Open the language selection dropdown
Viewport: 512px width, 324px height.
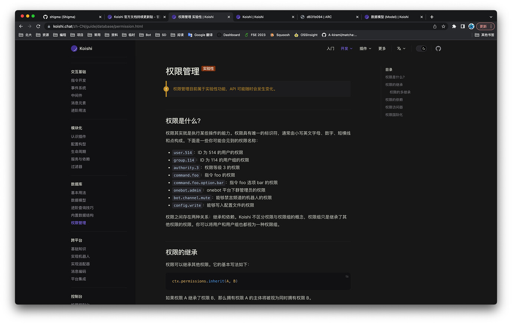coord(401,49)
